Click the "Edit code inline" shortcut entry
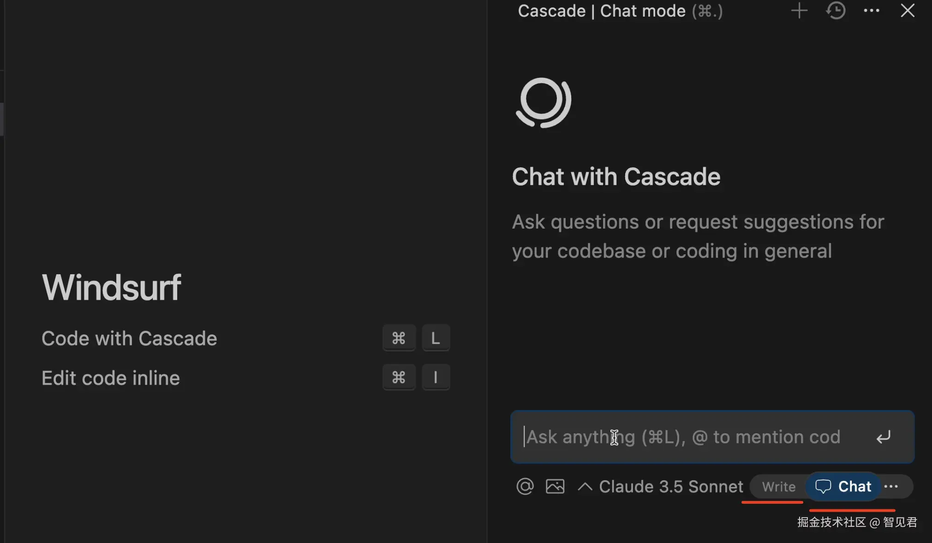 click(x=111, y=378)
